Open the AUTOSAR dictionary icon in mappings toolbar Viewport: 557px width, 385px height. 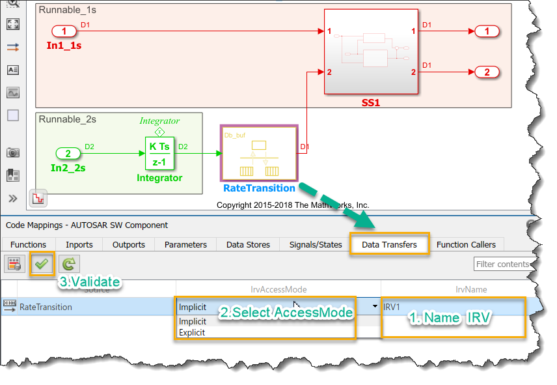(x=15, y=264)
